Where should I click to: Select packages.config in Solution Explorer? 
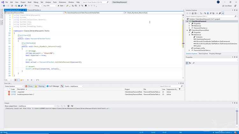coord(199,48)
